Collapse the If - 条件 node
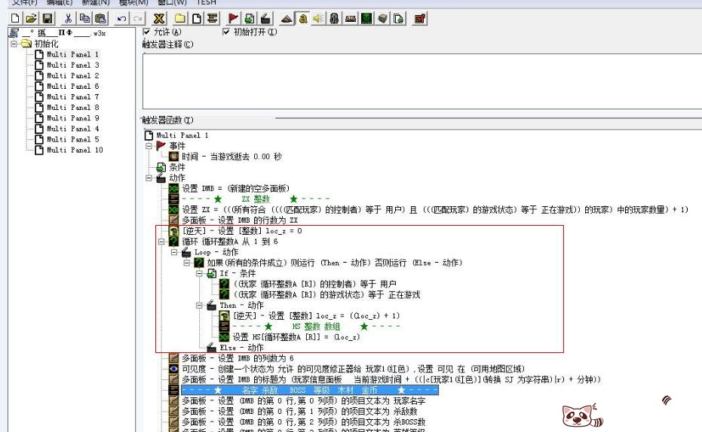The width and height of the screenshot is (702, 432). (201, 274)
